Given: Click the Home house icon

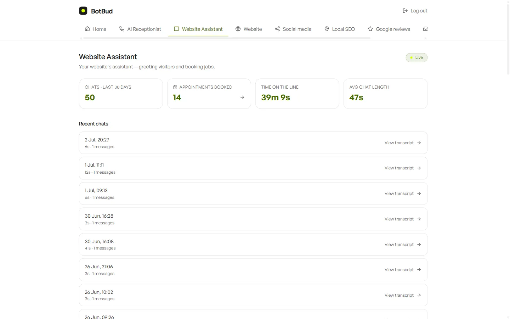Looking at the screenshot, I should [87, 29].
